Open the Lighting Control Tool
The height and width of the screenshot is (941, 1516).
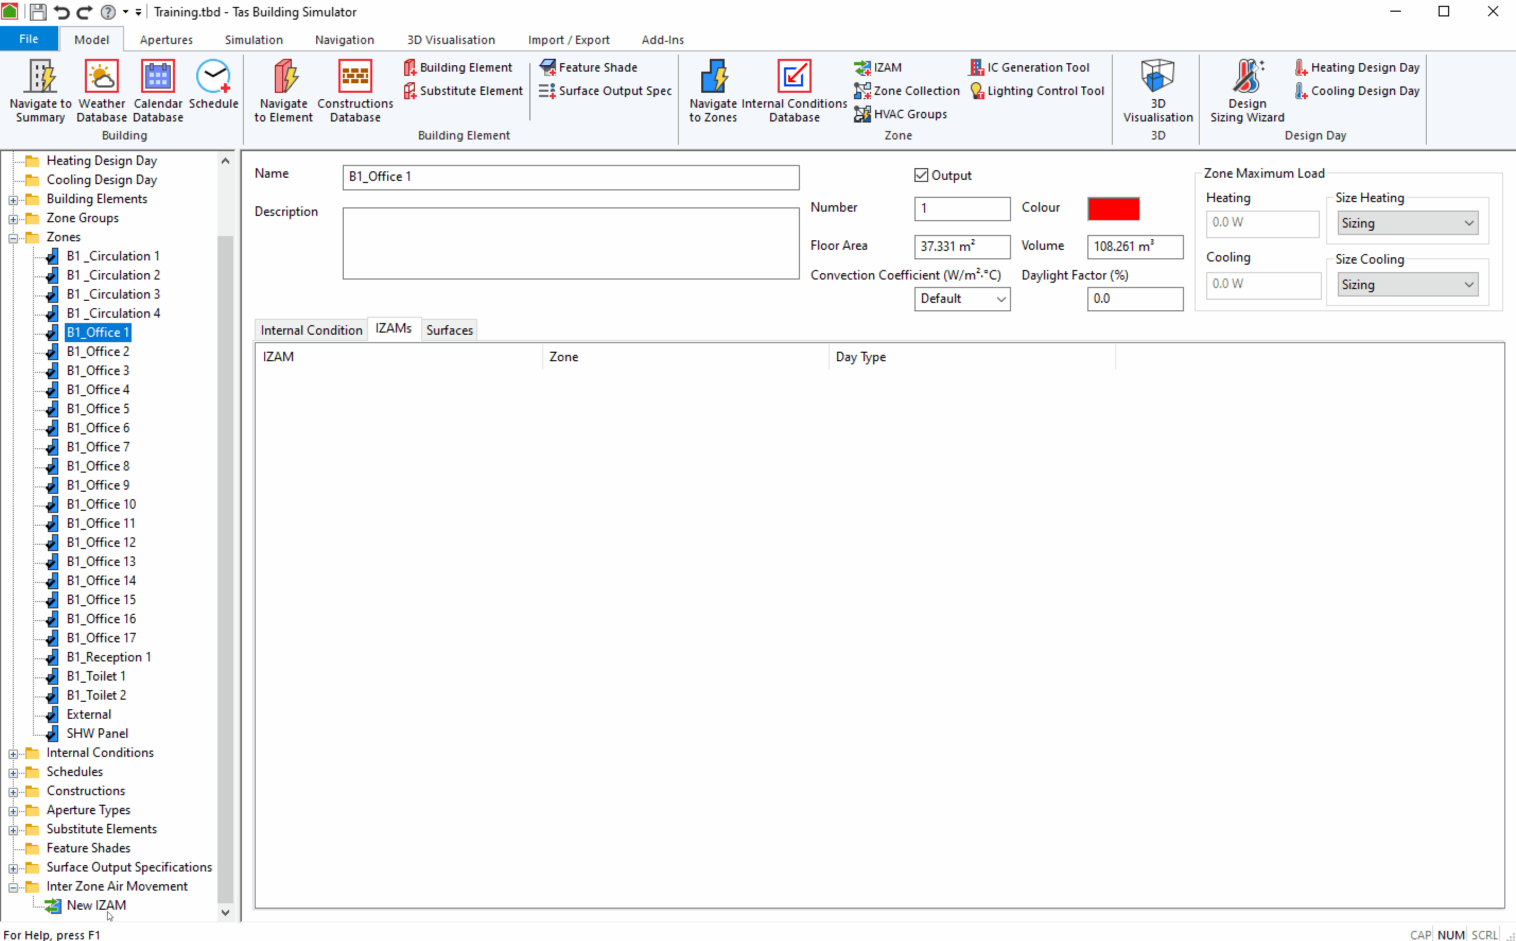pyautogui.click(x=1037, y=91)
